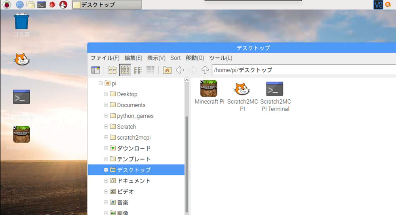
Task: Select Minecraft Pi file in folder
Action: [209, 92]
